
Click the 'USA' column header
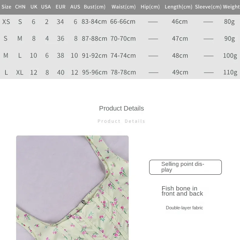pyautogui.click(x=46, y=7)
